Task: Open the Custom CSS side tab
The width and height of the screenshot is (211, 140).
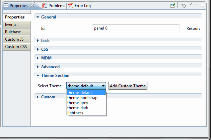Action: 16,47
